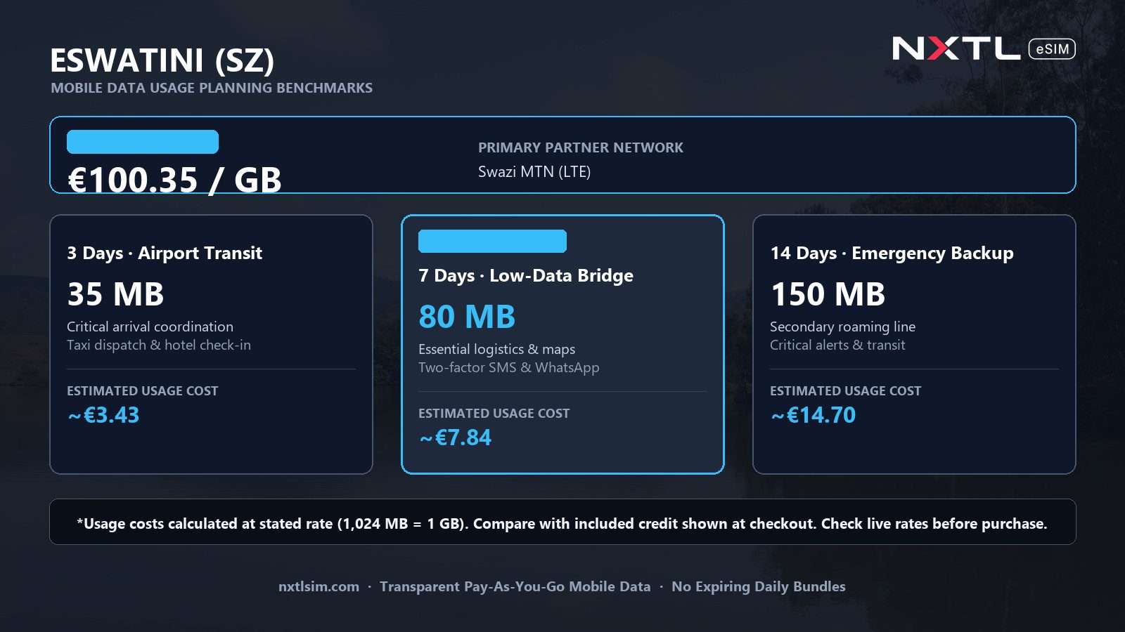Click the ~€3.43 estimated cost
Image resolution: width=1125 pixels, height=632 pixels.
coord(103,415)
